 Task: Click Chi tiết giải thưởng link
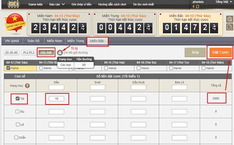point(76,53)
